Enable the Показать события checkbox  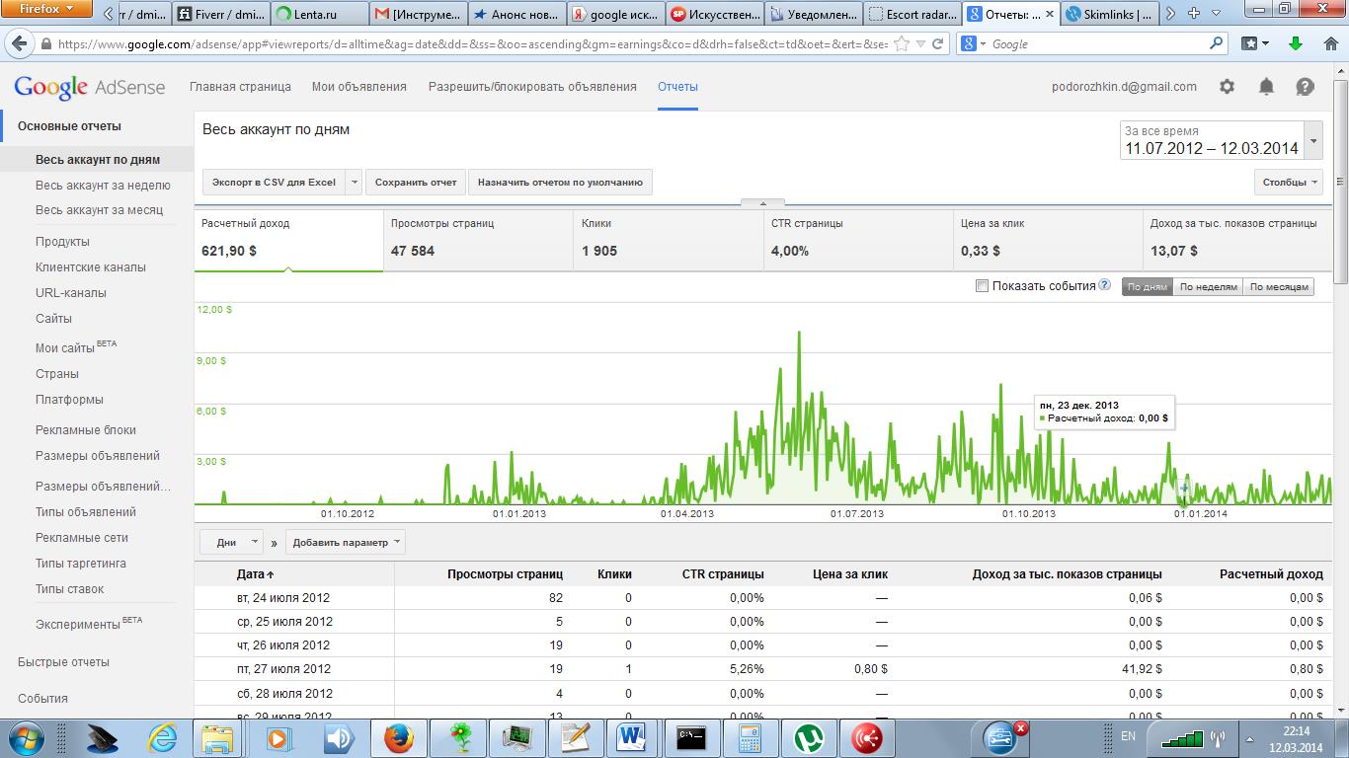coord(982,286)
